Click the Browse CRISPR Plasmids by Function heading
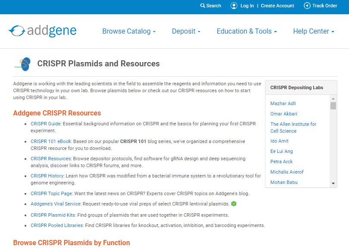This screenshot has height=249, width=349. pyautogui.click(x=72, y=243)
